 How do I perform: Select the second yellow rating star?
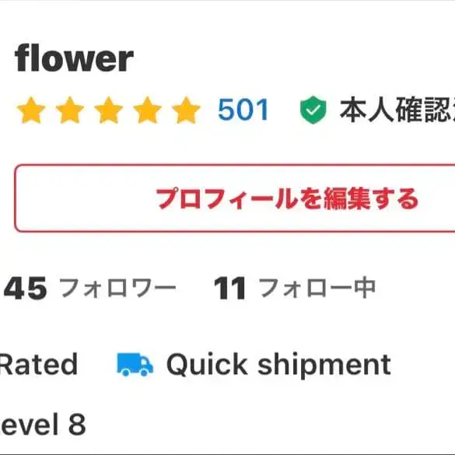pyautogui.click(x=70, y=110)
